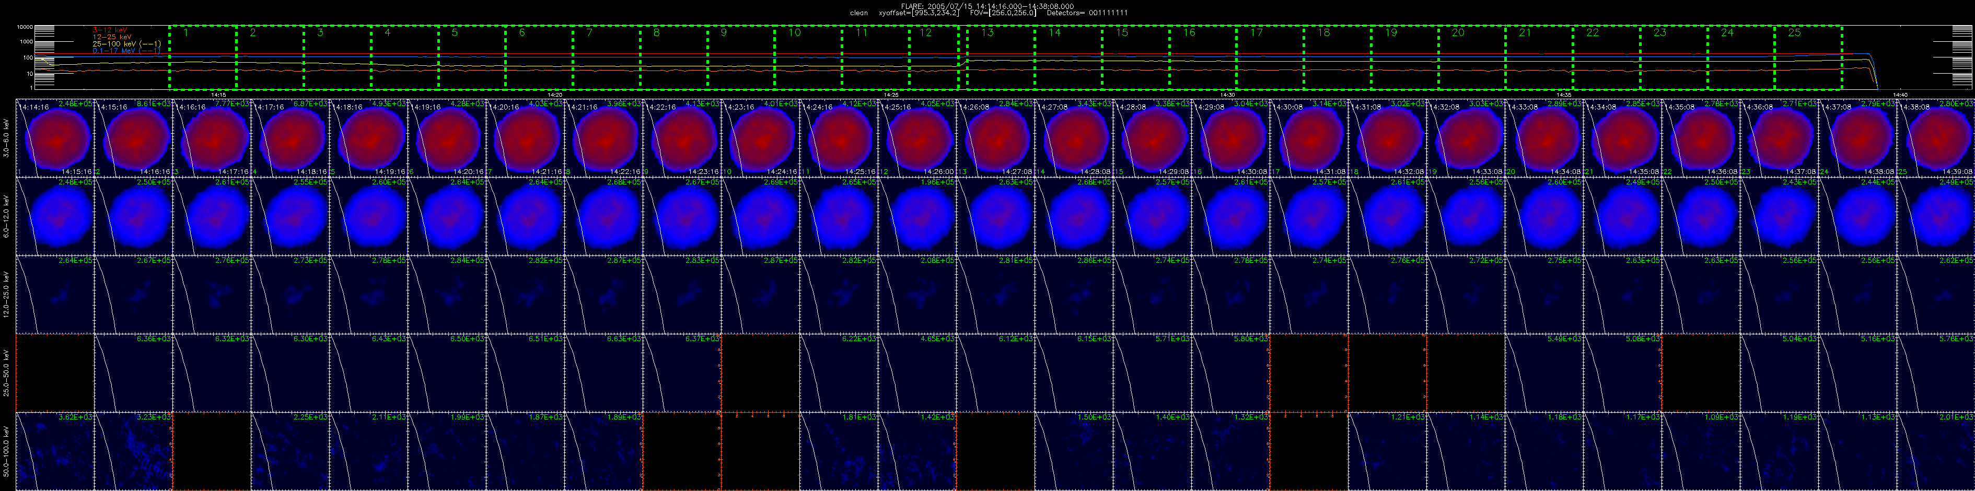
Task: Open the 3.0-6.0 keV image starting 14:23:16
Action: point(761,138)
